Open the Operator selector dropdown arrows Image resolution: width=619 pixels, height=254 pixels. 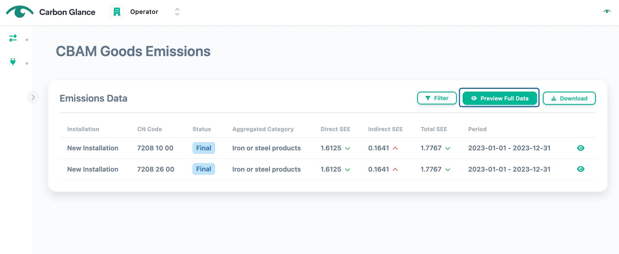[x=177, y=12]
